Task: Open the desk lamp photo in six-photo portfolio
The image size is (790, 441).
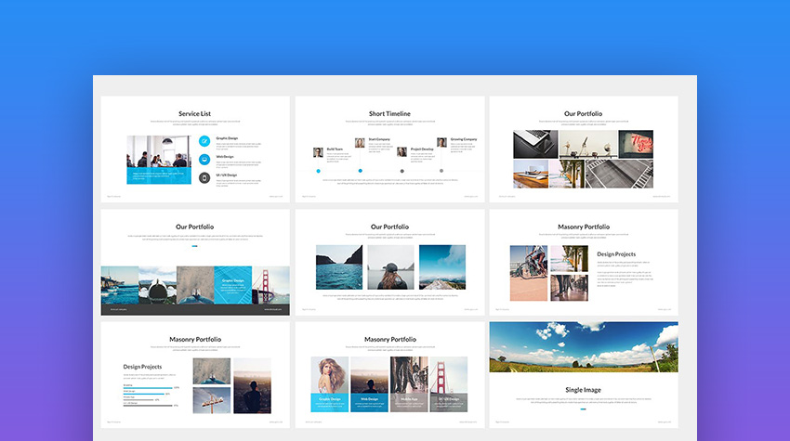Action: (588, 144)
